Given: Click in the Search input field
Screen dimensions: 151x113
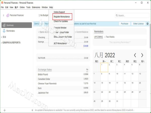Looking at the screenshot, I should coord(132,16).
